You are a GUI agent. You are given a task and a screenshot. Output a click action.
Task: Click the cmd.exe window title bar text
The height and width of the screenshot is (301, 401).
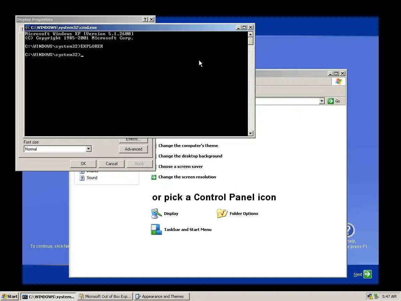pos(64,28)
